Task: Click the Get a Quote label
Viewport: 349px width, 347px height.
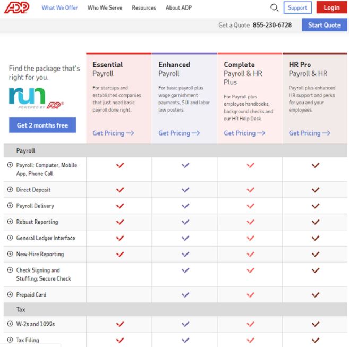Action: [234, 25]
